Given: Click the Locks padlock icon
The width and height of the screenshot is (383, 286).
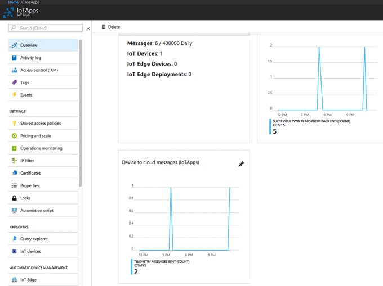Looking at the screenshot, I should [x=14, y=198].
